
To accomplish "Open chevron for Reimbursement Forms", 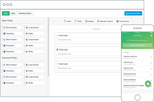I will [151, 75].
